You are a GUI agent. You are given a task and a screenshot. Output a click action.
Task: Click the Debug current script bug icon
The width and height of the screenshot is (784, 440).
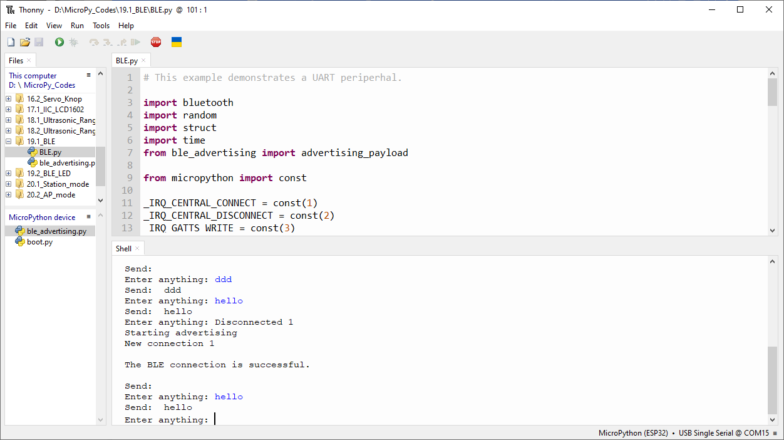pos(73,42)
